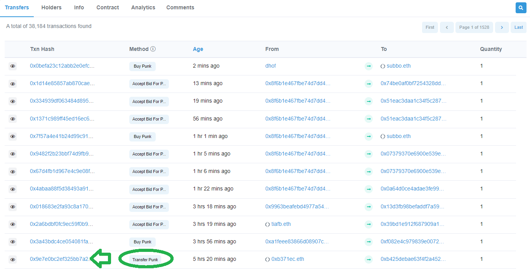The width and height of the screenshot is (530, 269).
Task: Click the Age column header link
Action: pos(198,49)
